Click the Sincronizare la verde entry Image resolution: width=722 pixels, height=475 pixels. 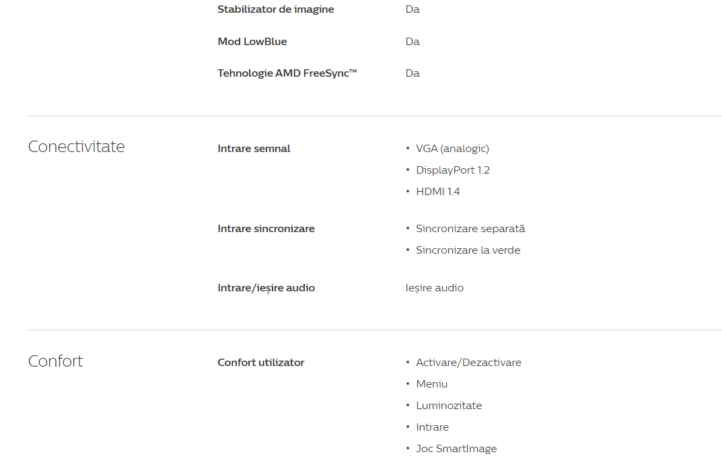point(468,250)
